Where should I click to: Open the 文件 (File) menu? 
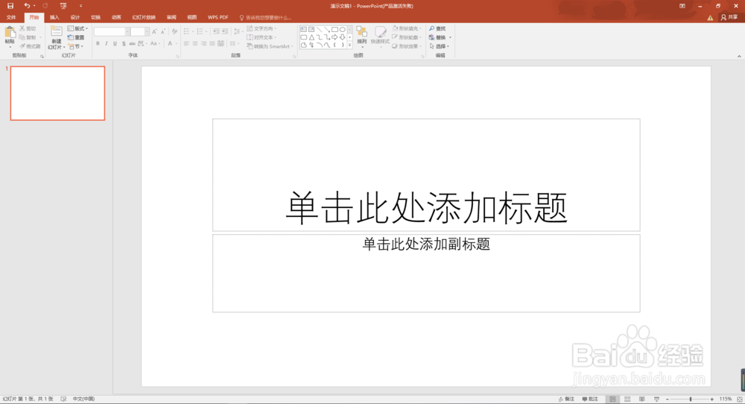point(11,18)
